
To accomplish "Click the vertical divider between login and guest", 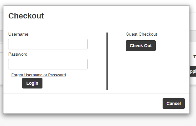I will tap(107, 61).
